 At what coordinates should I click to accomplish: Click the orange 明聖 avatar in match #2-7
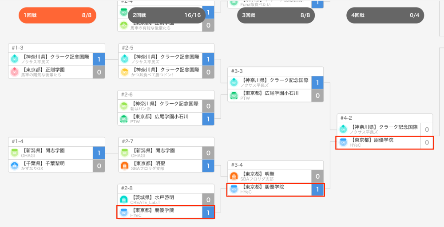124,166
